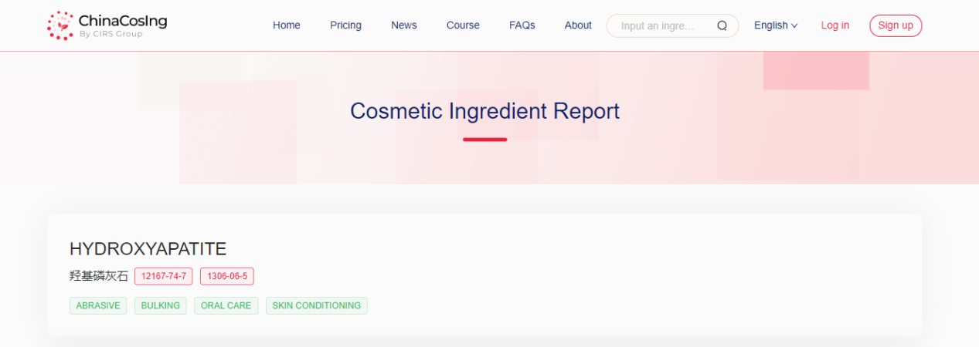Image resolution: width=979 pixels, height=347 pixels.
Task: Click the ChinaCosIng logo icon
Action: 60,25
